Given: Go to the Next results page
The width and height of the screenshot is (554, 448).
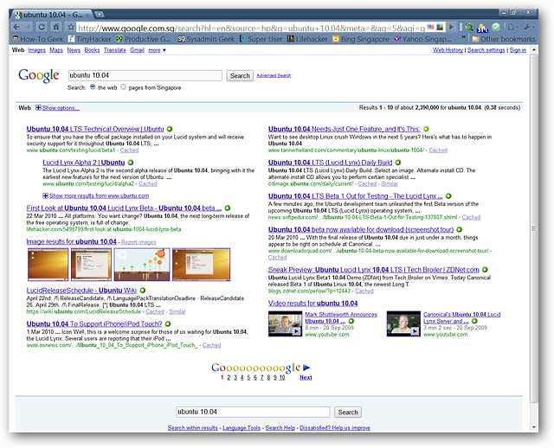Looking at the screenshot, I should [x=306, y=377].
